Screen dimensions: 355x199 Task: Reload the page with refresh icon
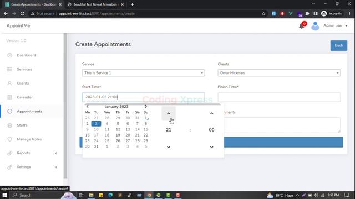pyautogui.click(x=22, y=13)
